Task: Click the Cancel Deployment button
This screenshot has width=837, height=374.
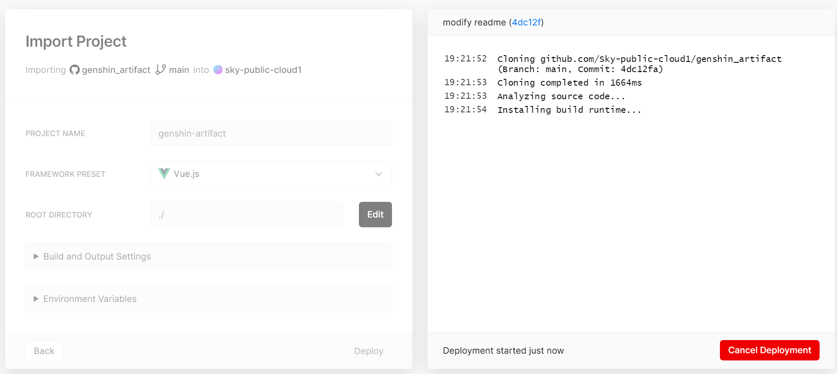Action: click(770, 350)
